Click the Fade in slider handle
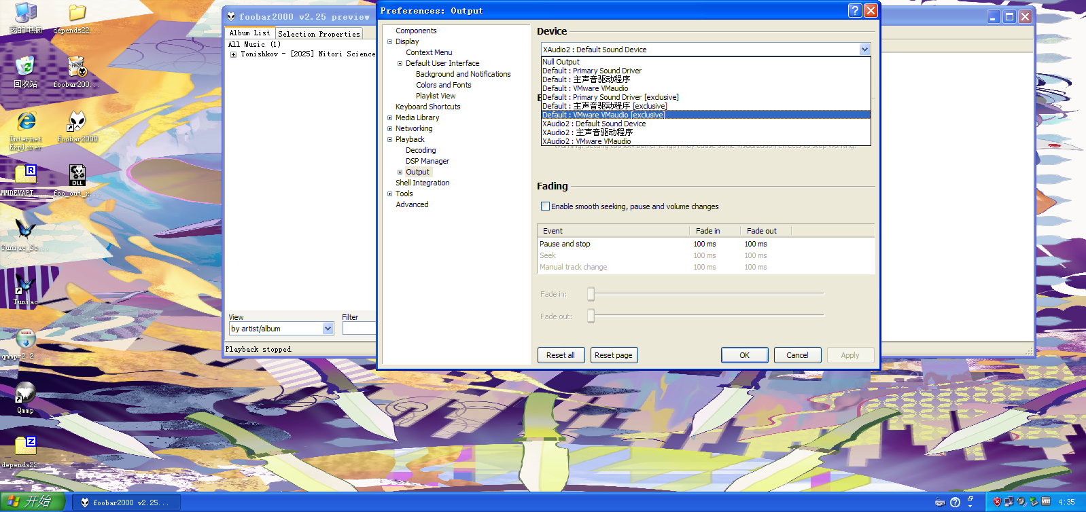Screen dimensions: 1086x512 [591, 293]
